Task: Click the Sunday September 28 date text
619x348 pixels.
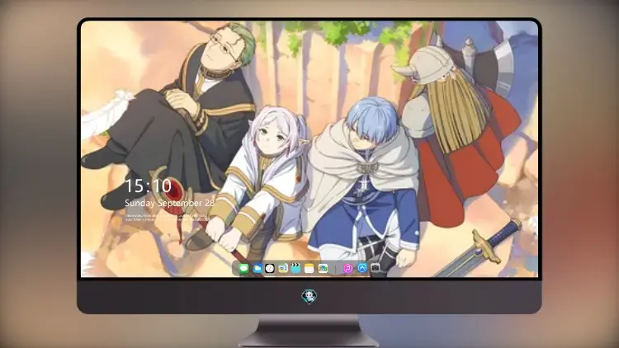Action: [170, 203]
